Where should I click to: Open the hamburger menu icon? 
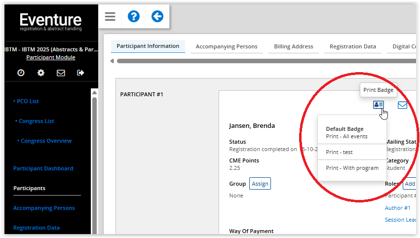pyautogui.click(x=110, y=17)
